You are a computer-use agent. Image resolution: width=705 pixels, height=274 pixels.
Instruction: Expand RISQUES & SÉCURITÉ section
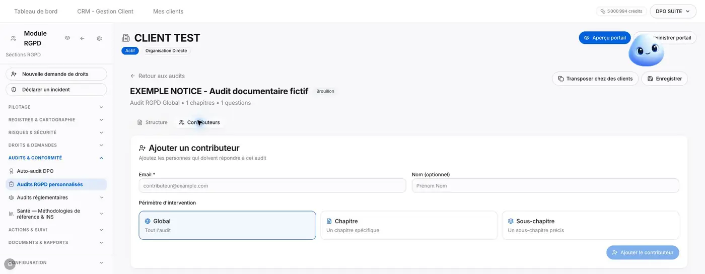pyautogui.click(x=56, y=132)
